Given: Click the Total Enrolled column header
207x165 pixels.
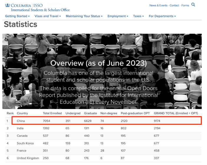Looking at the screenshot, I should coord(52,113).
